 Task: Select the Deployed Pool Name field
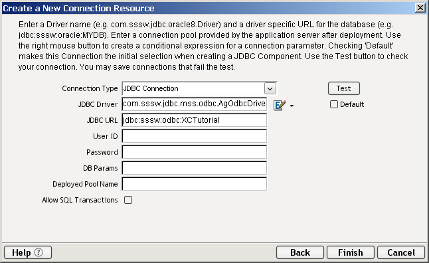click(x=195, y=183)
